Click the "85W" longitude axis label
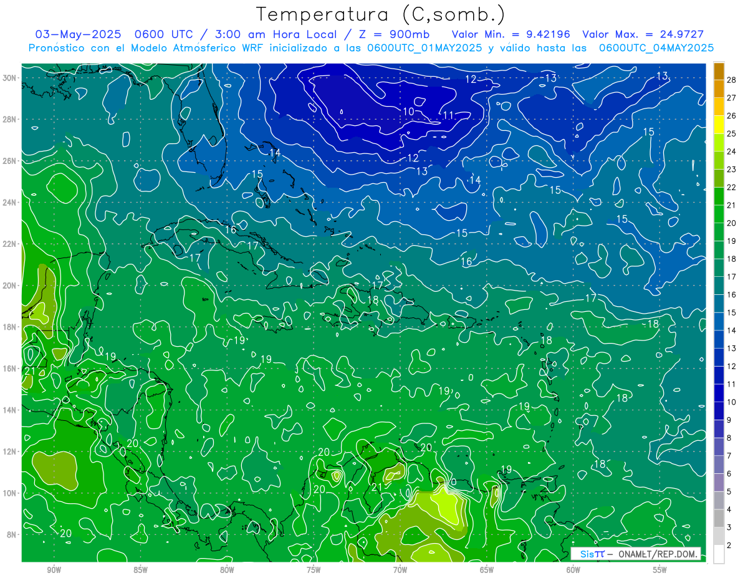 [140, 570]
